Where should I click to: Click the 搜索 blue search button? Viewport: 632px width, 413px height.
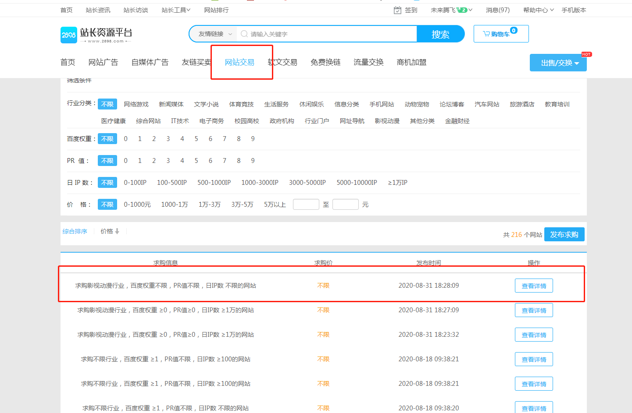440,34
